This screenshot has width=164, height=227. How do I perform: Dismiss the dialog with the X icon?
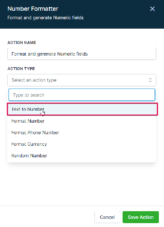[x=152, y=9]
